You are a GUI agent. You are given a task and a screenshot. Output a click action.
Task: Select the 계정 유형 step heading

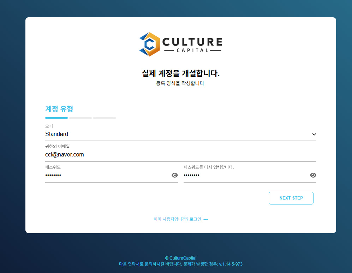click(59, 109)
